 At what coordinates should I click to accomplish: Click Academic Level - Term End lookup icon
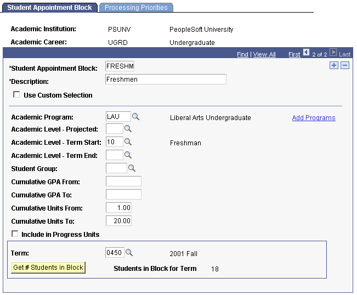click(x=128, y=155)
